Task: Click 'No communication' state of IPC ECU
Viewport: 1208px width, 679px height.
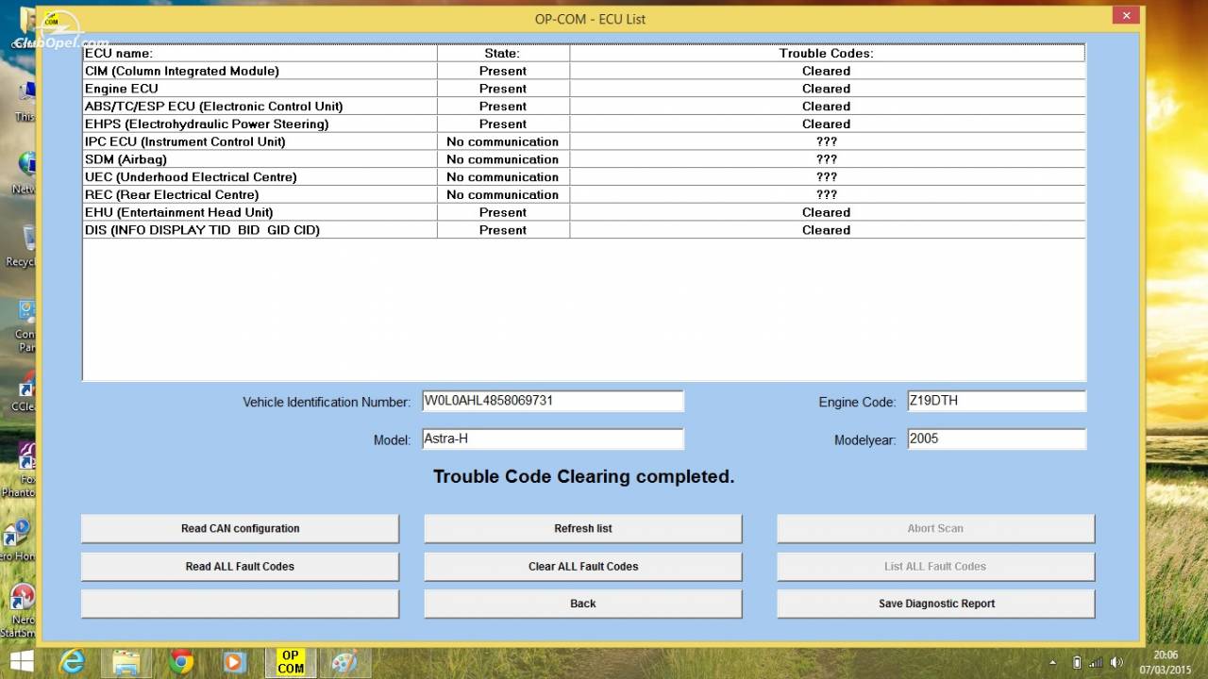Action: click(x=503, y=141)
